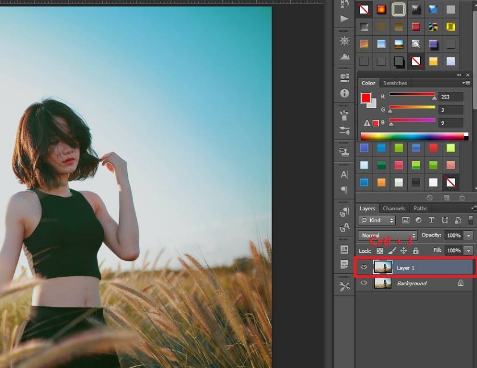This screenshot has width=477, height=368.
Task: Toggle visibility of the Background layer
Action: point(364,283)
